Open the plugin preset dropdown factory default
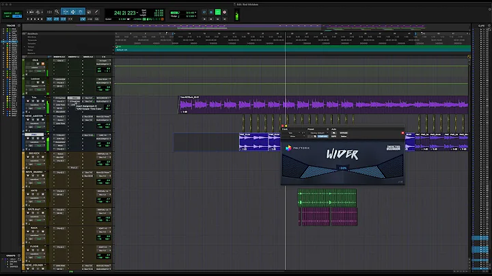Viewport: 492px width, 276px height. pos(317,133)
